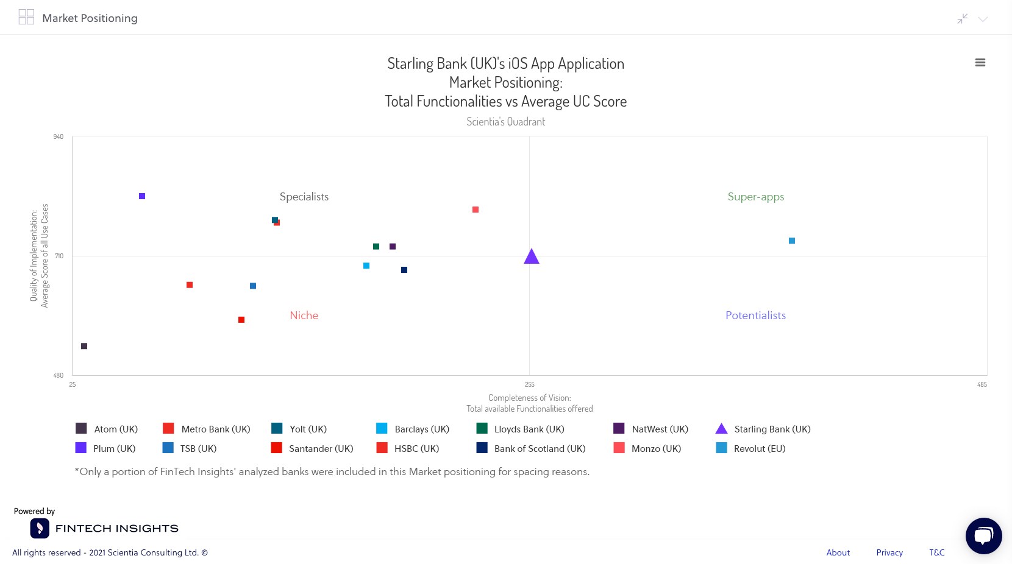
Task: Select the Starling Bank purple triangle marker
Action: (x=531, y=256)
